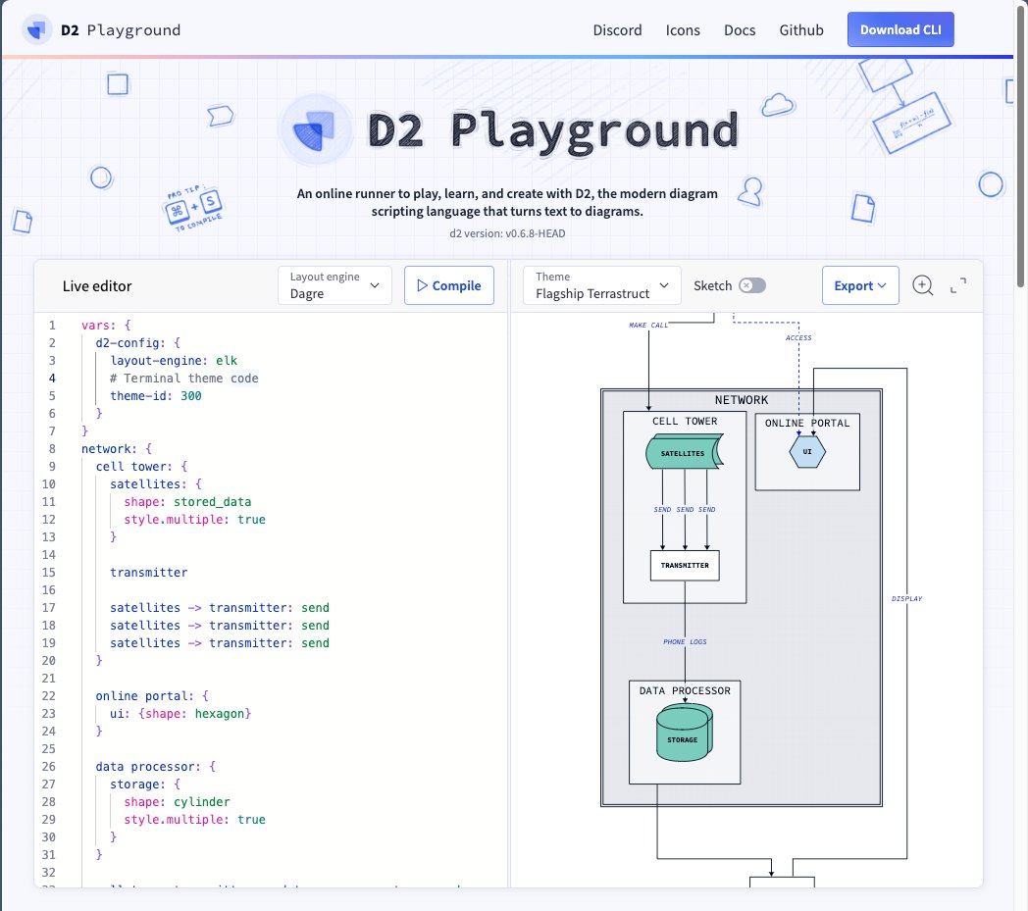Click the DISPLAY edge label
1028x911 pixels.
906,598
